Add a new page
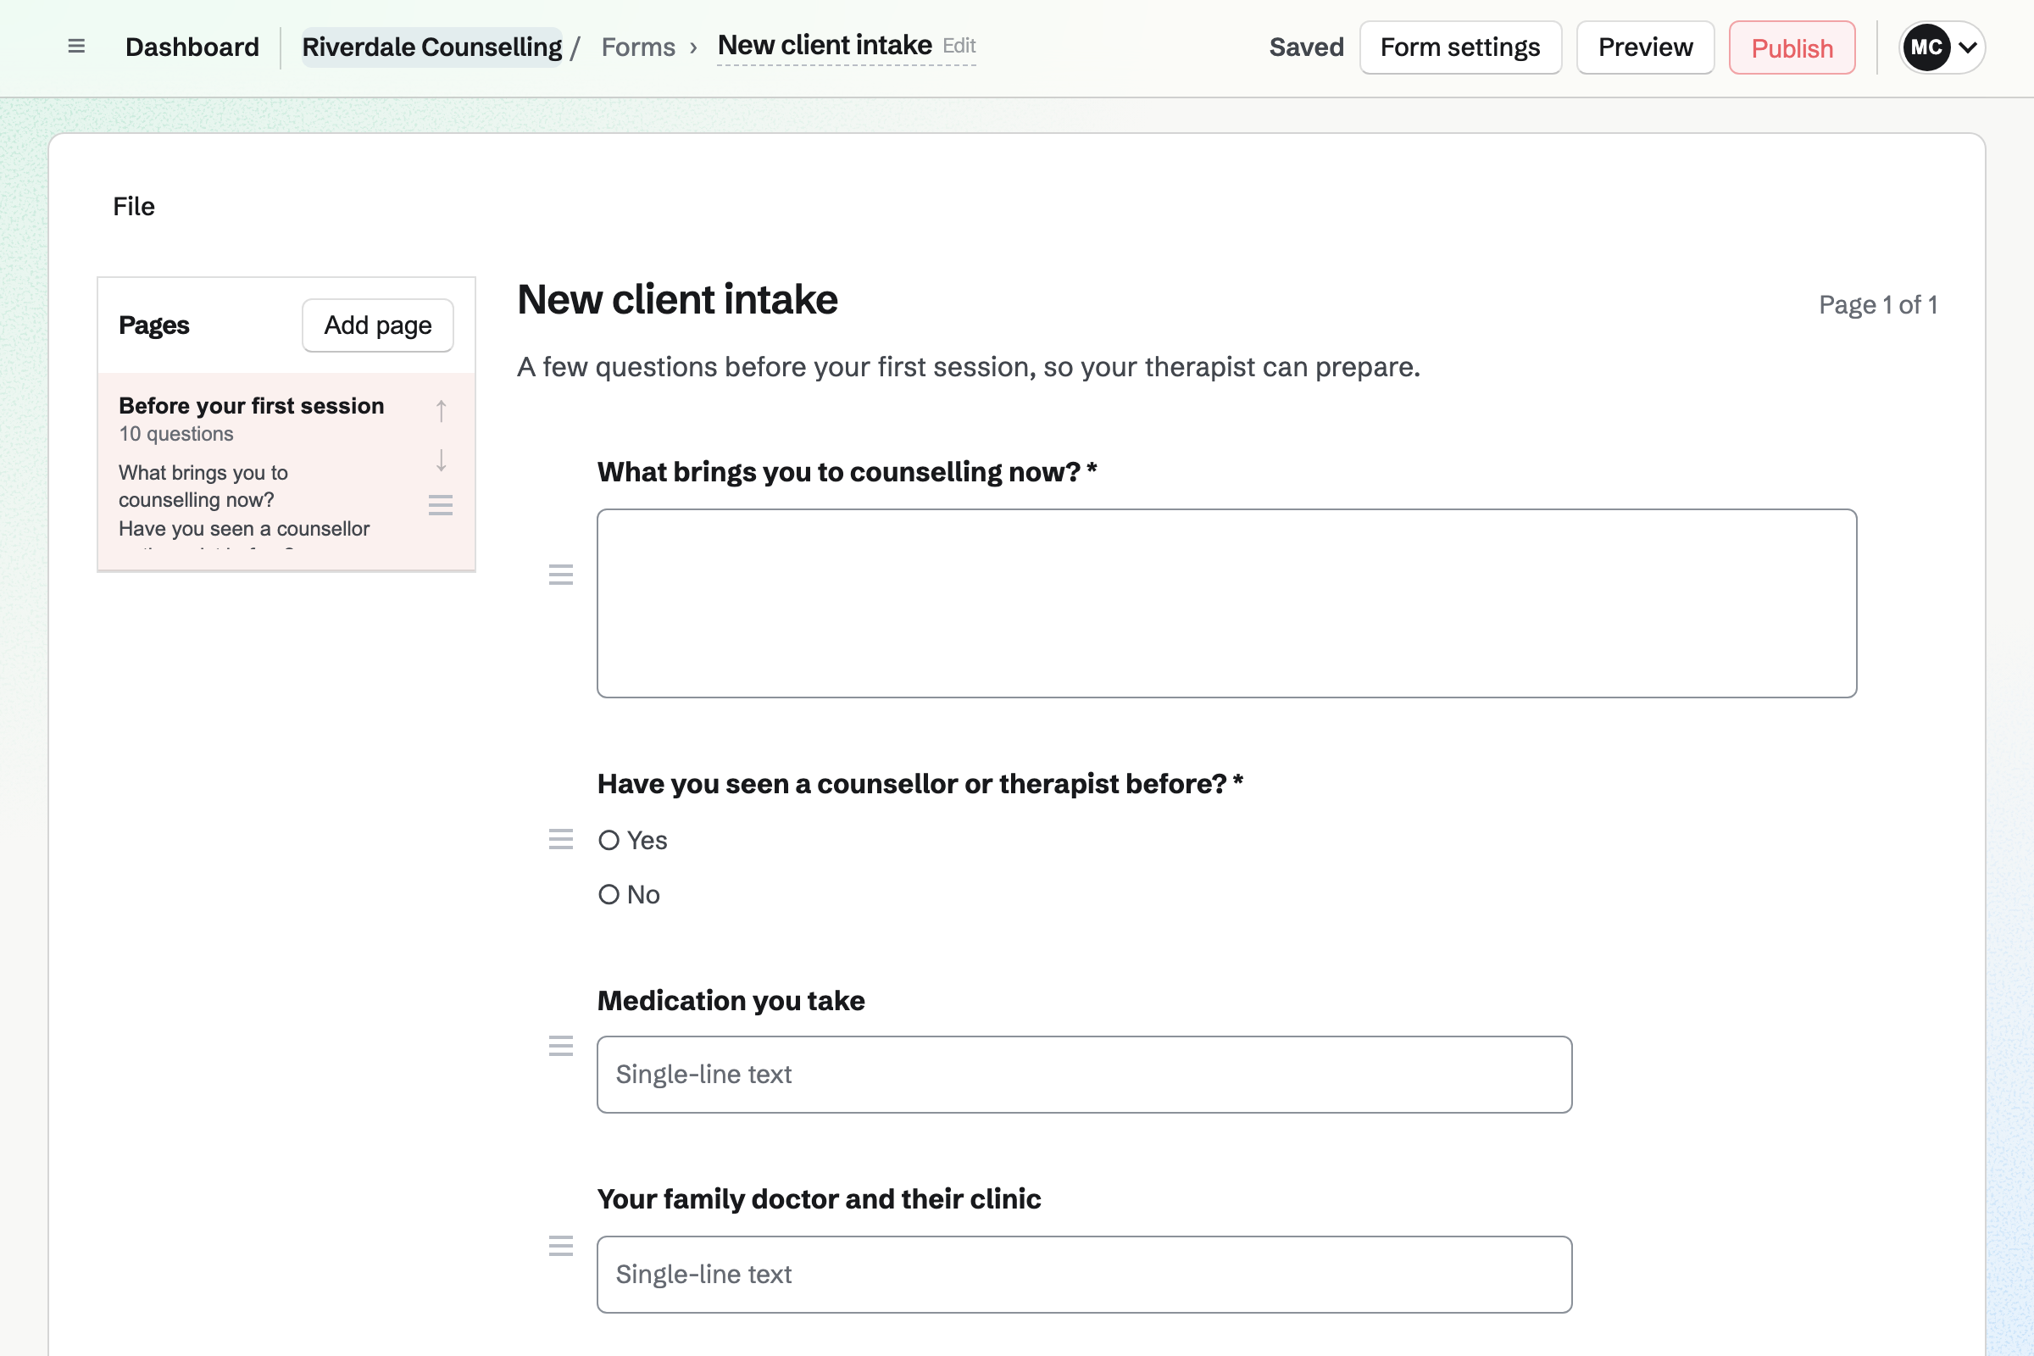The image size is (2034, 1356). pos(378,325)
